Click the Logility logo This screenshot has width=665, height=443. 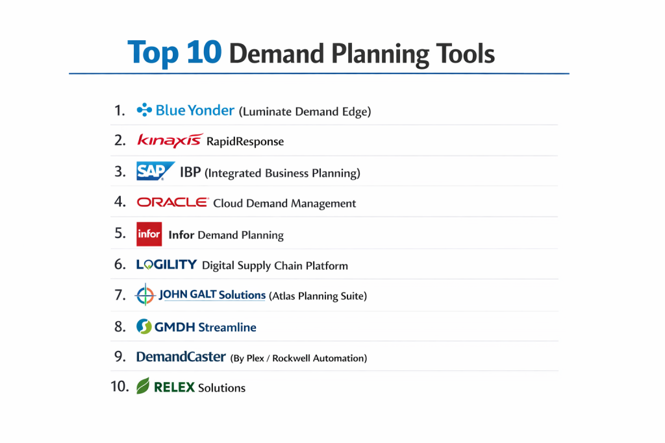click(166, 265)
